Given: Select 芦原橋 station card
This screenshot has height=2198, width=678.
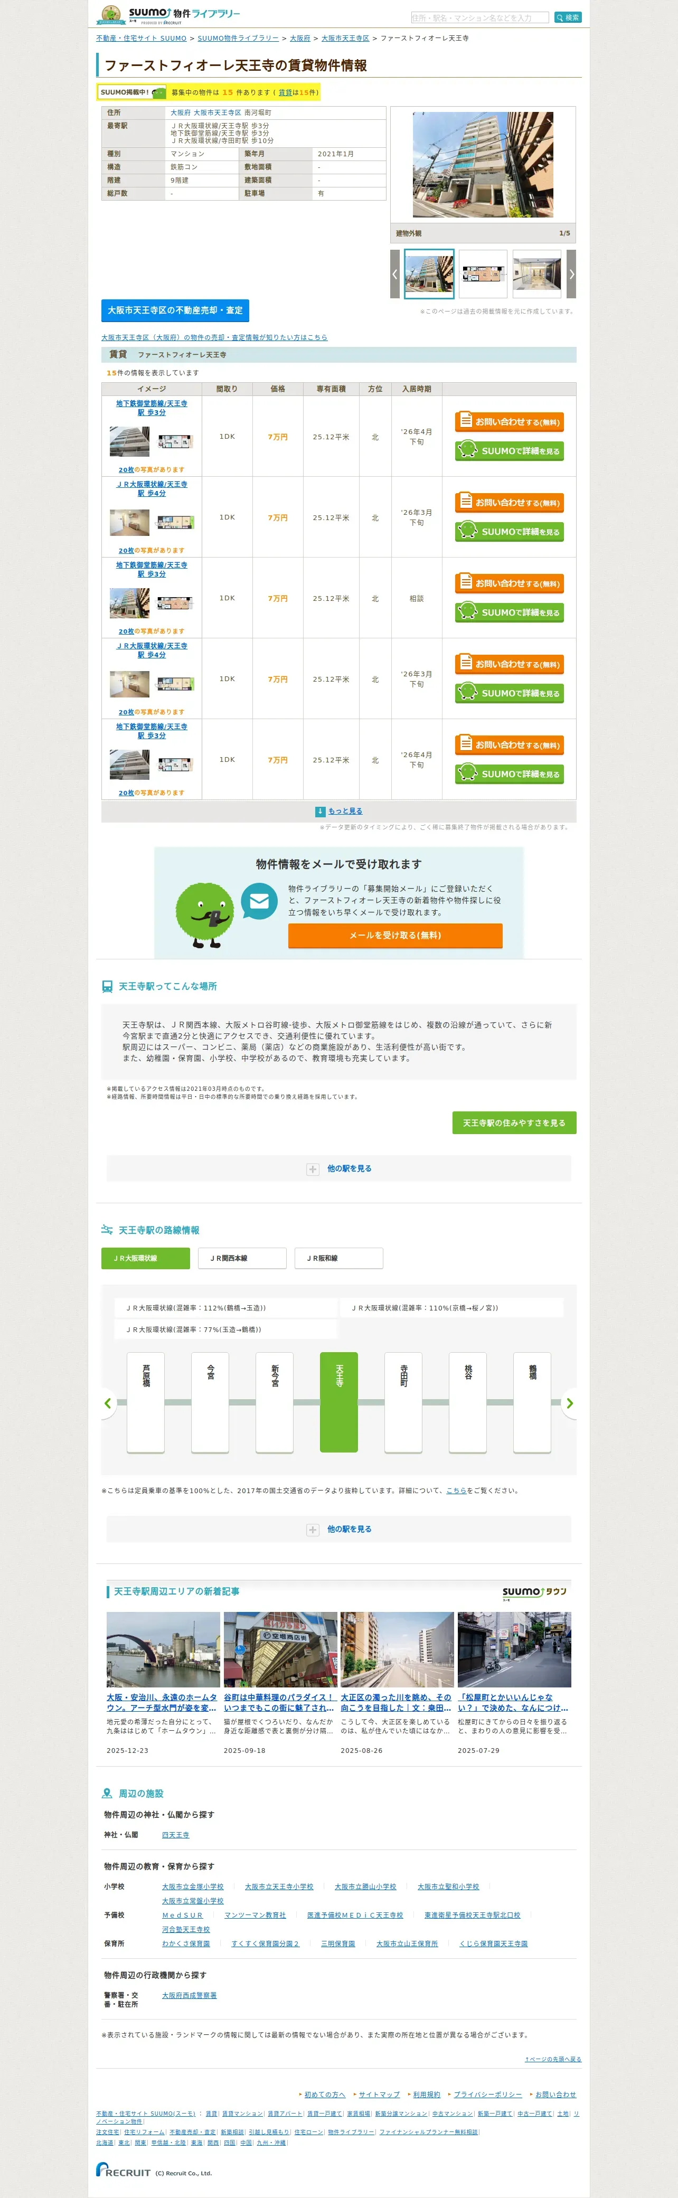Looking at the screenshot, I should click(x=146, y=1402).
